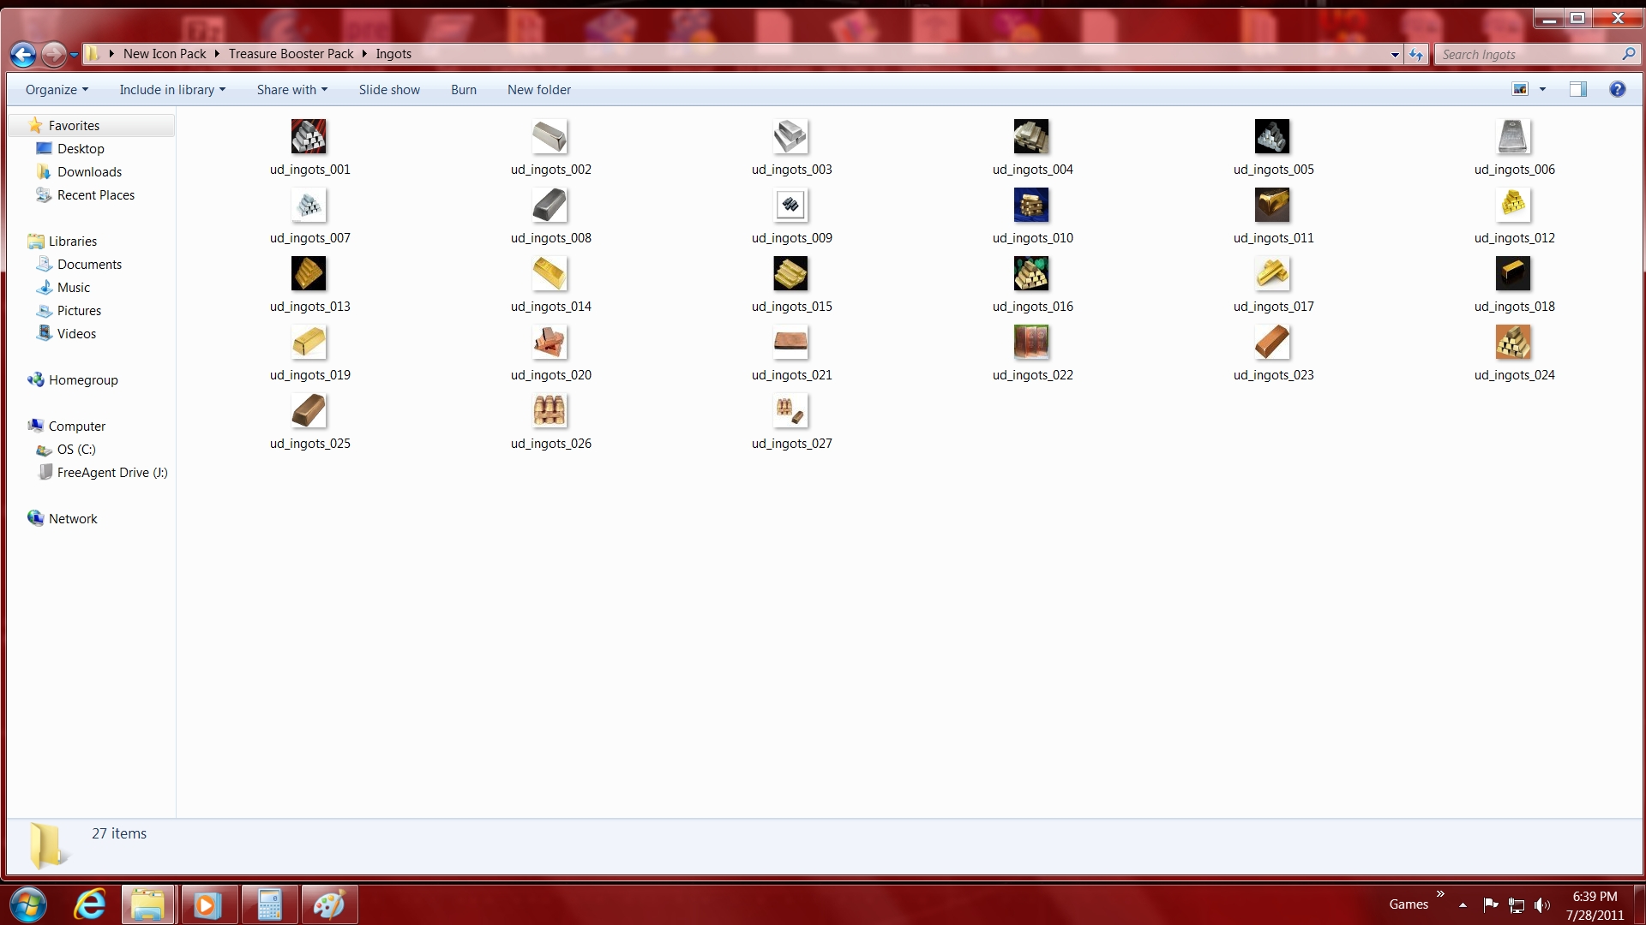Click the New folder button

538,90
